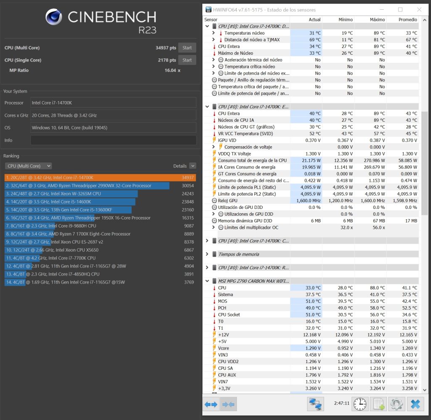Click HWiNFO vertical scrollbar down arrow

pyautogui.click(x=424, y=390)
